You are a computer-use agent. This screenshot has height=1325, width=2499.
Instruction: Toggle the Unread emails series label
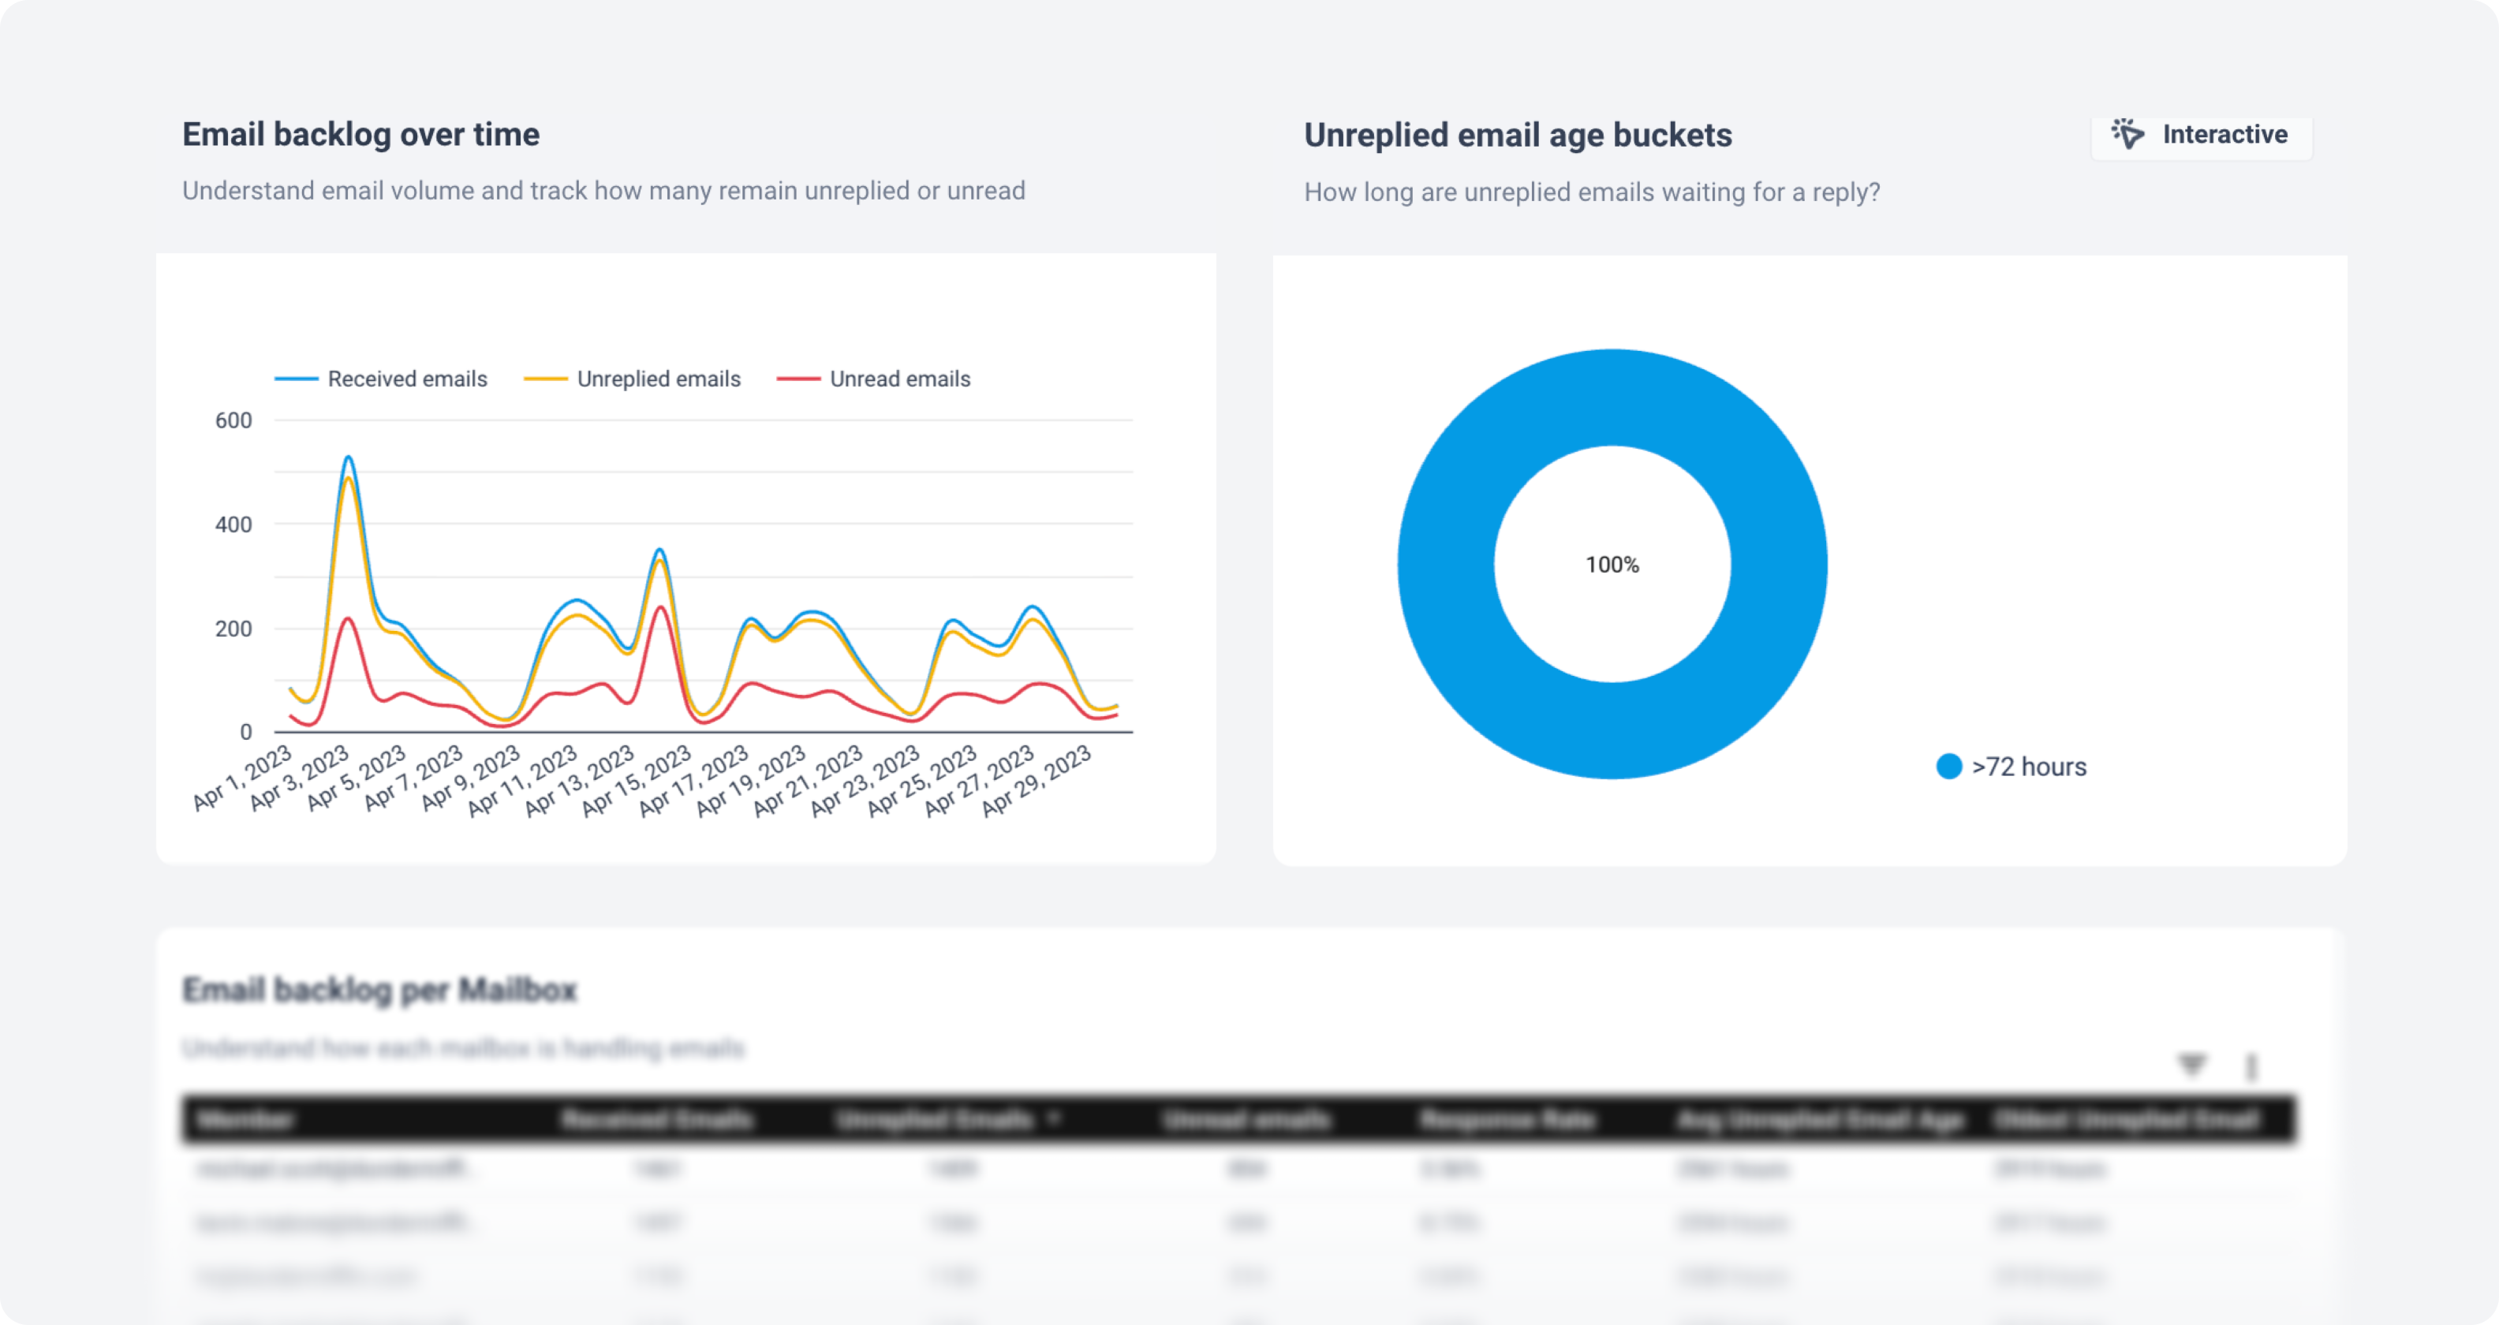[x=899, y=379]
